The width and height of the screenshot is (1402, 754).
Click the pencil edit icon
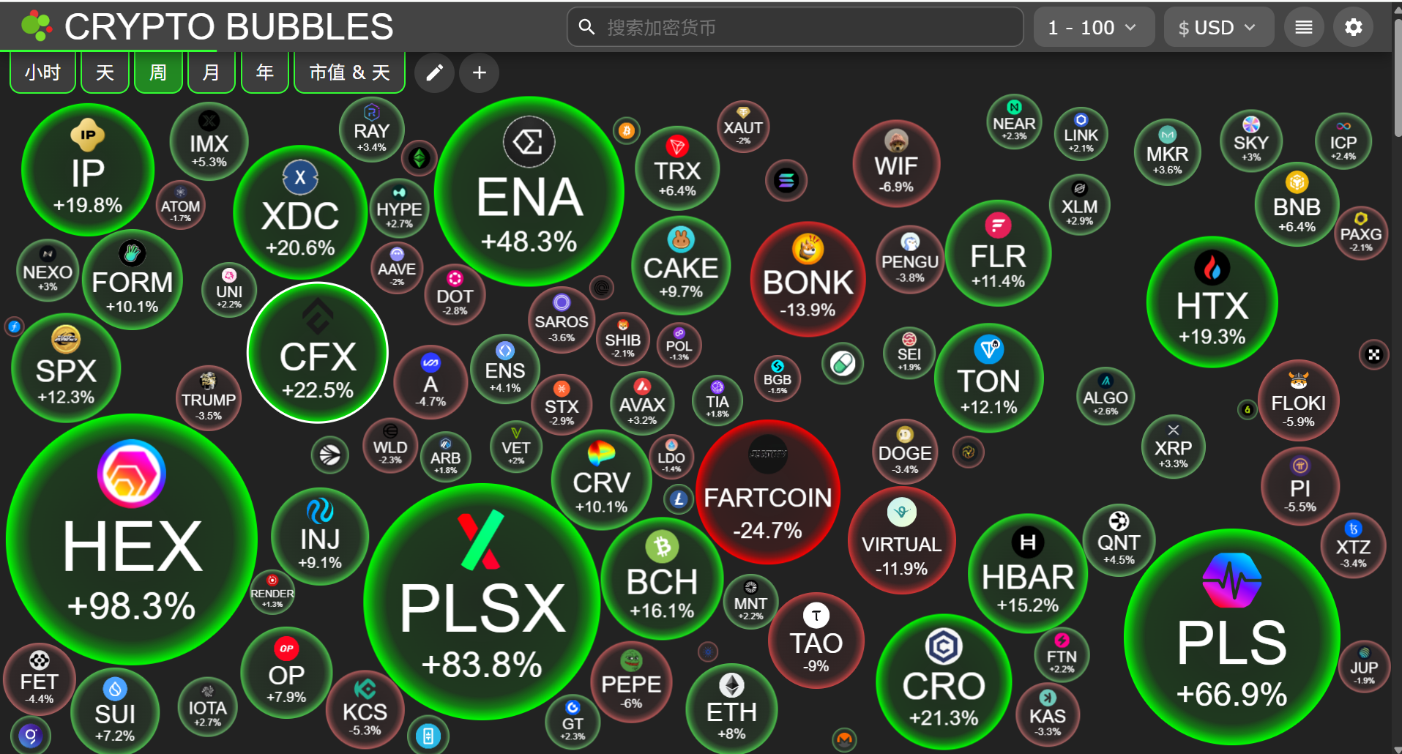click(435, 72)
